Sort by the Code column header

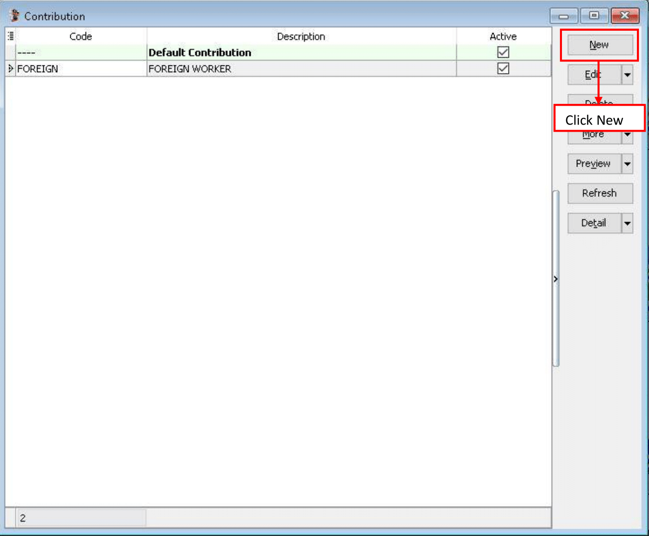[81, 37]
